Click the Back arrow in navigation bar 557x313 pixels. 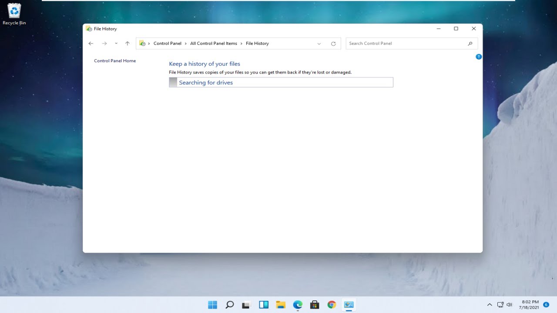[91, 43]
